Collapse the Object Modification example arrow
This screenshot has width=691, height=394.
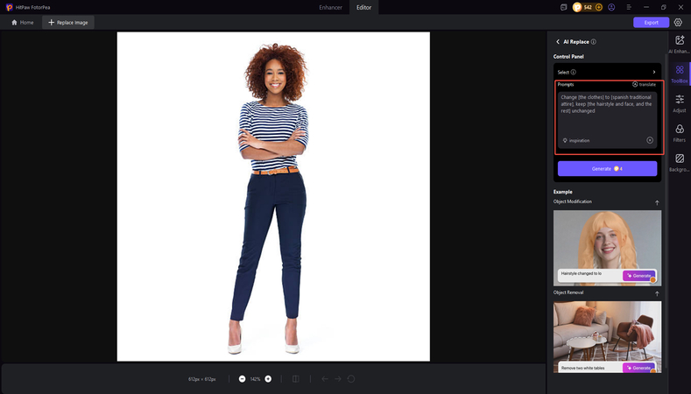(x=657, y=202)
